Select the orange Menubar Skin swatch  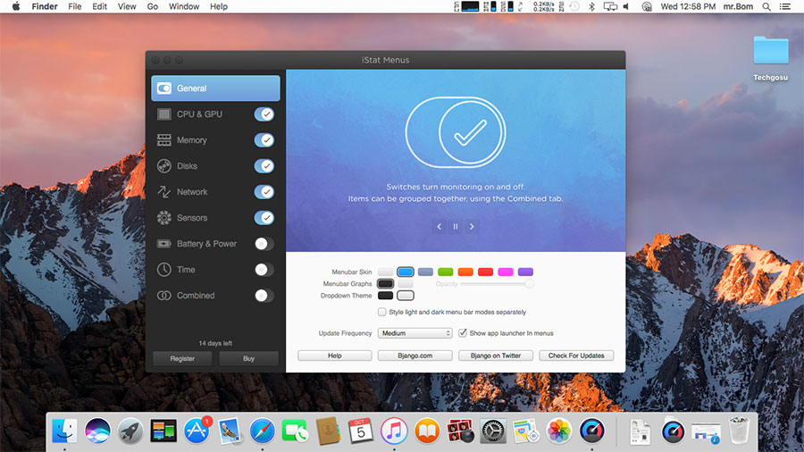point(465,272)
